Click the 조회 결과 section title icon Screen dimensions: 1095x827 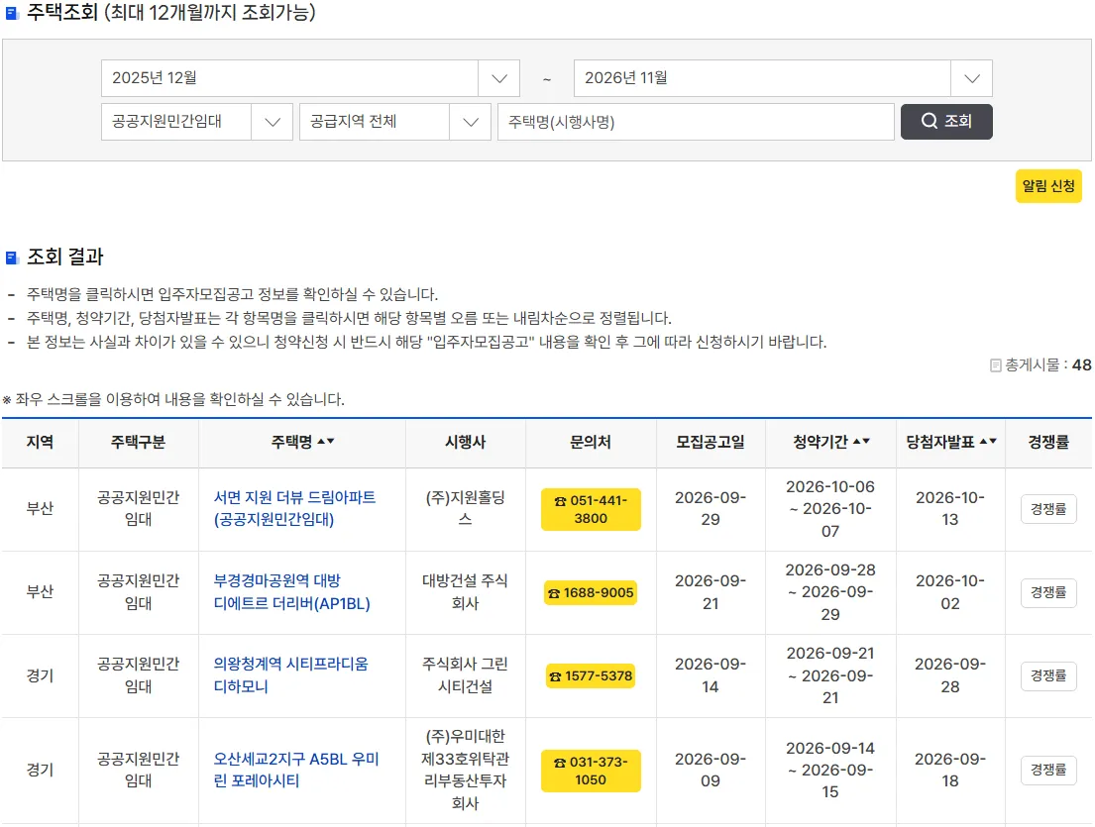[x=11, y=258]
